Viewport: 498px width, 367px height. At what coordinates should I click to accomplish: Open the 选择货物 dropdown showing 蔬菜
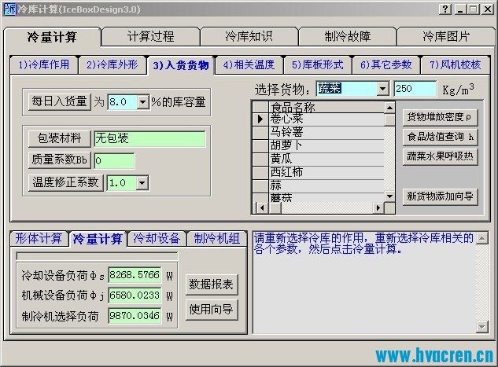coord(383,89)
